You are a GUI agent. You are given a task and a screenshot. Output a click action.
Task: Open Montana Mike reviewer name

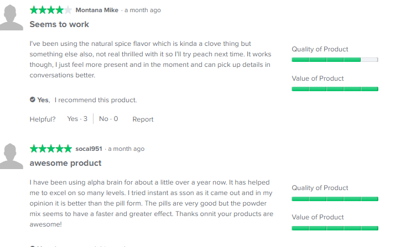pyautogui.click(x=97, y=10)
